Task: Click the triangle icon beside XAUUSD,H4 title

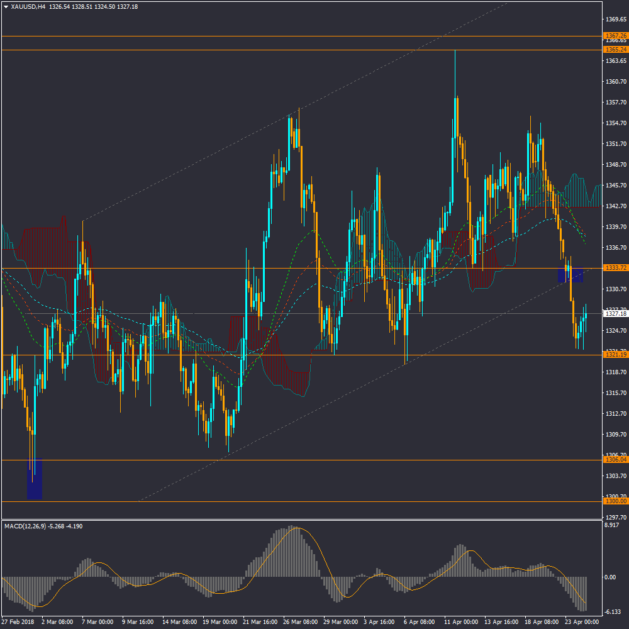Action: (x=6, y=6)
